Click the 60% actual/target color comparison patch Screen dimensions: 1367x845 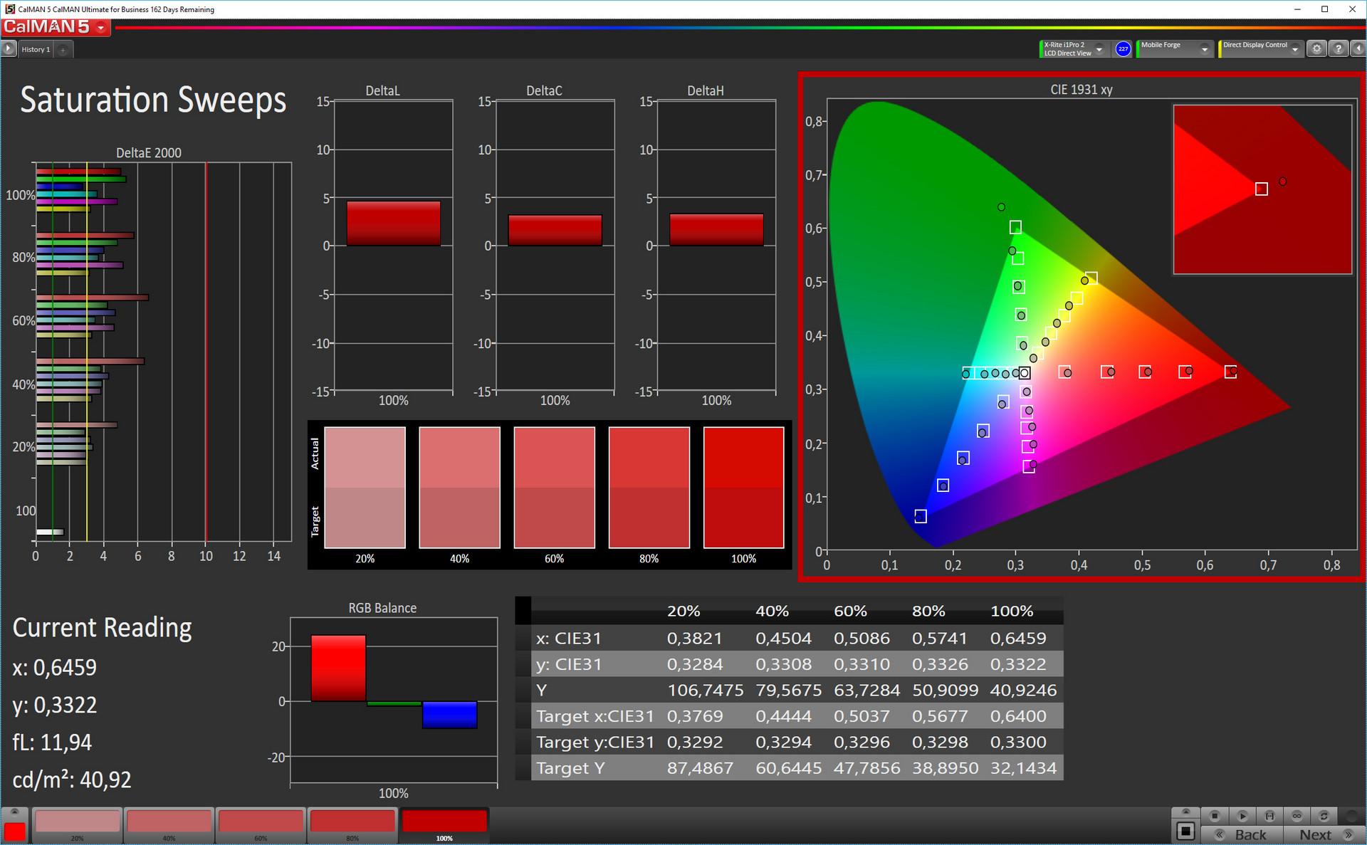pyautogui.click(x=554, y=488)
